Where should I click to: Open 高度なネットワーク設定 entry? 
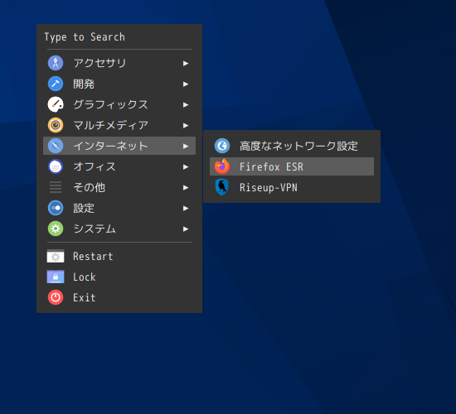(292, 146)
